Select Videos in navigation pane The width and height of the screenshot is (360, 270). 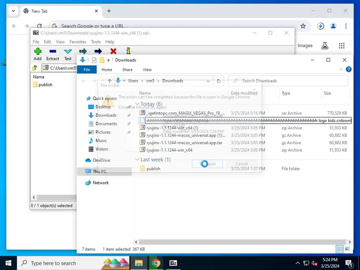98,149
